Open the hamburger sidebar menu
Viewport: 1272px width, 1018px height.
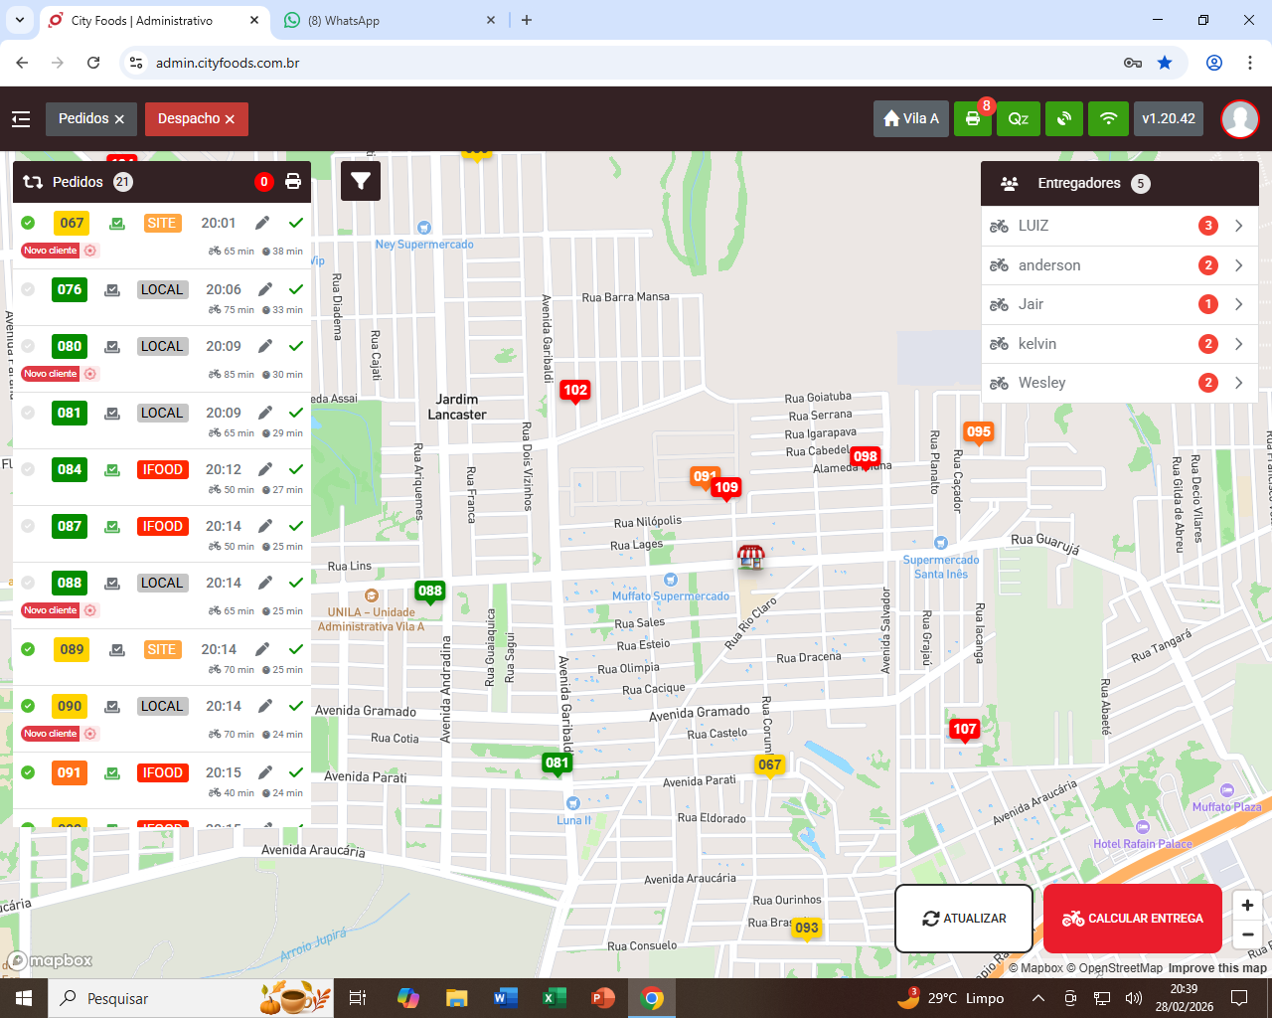21,119
